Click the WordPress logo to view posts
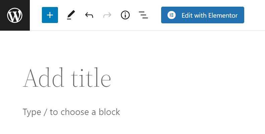This screenshot has height=134, width=265. (x=15, y=15)
